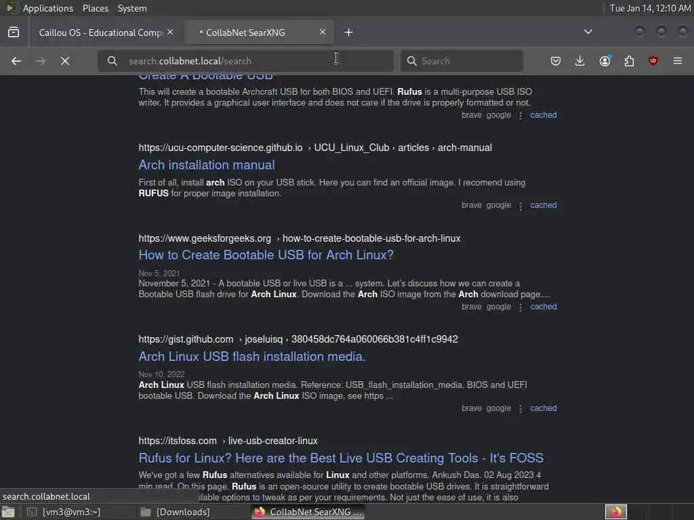
Task: Open a new browser tab
Action: pos(348,32)
